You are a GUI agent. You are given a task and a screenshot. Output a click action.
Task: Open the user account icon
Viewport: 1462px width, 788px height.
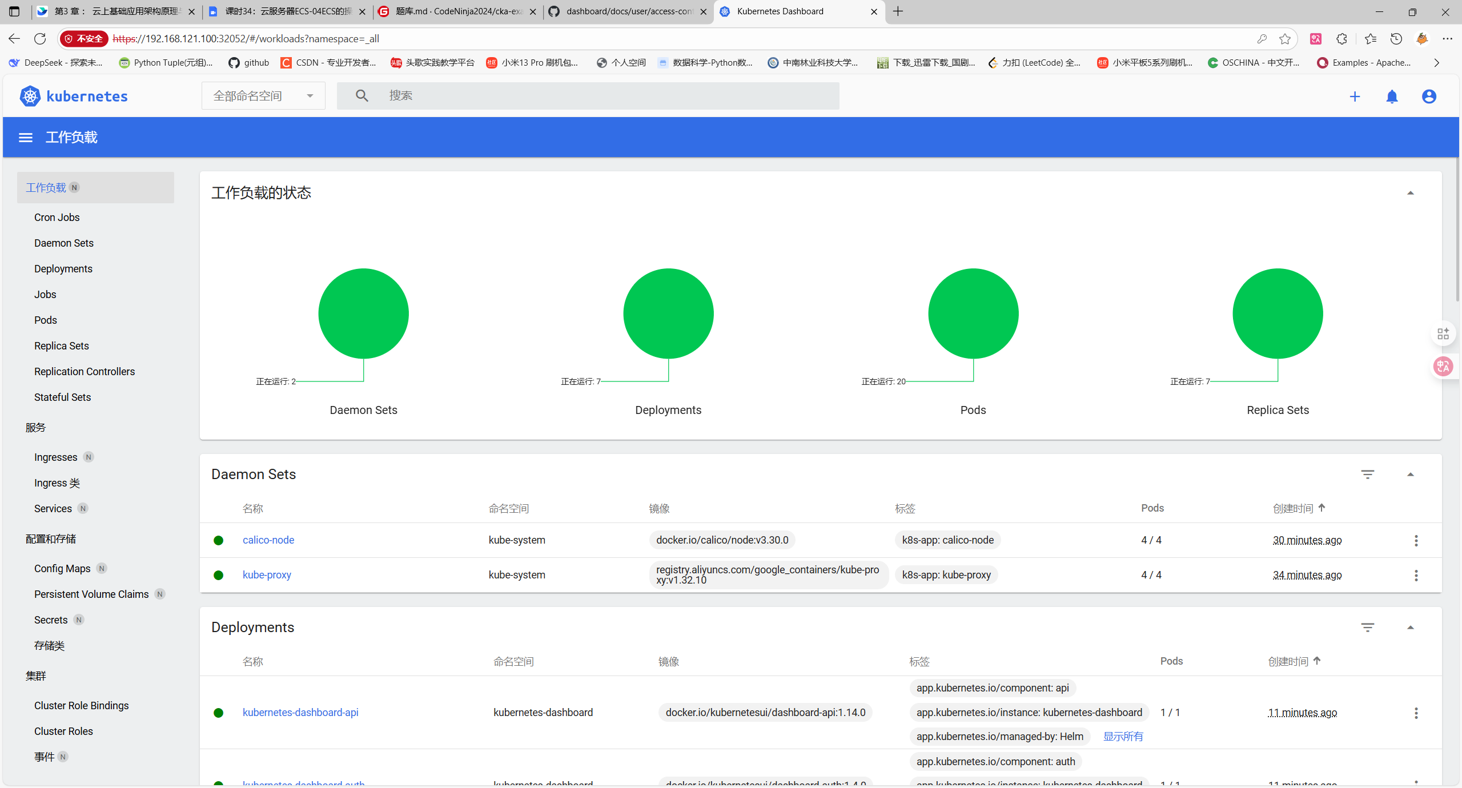(x=1429, y=97)
